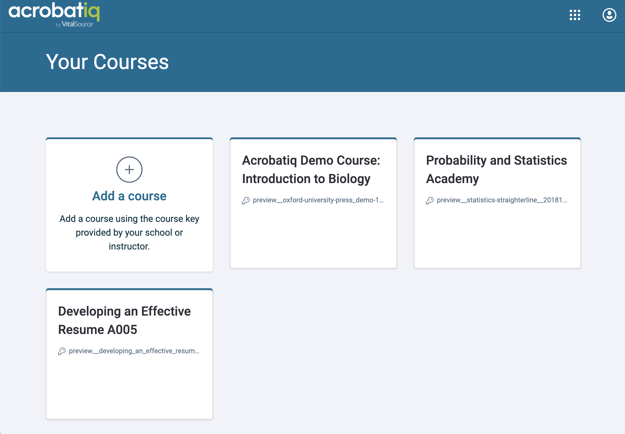Click the Acrobatiq logo in header
The height and width of the screenshot is (434, 625).
(54, 11)
